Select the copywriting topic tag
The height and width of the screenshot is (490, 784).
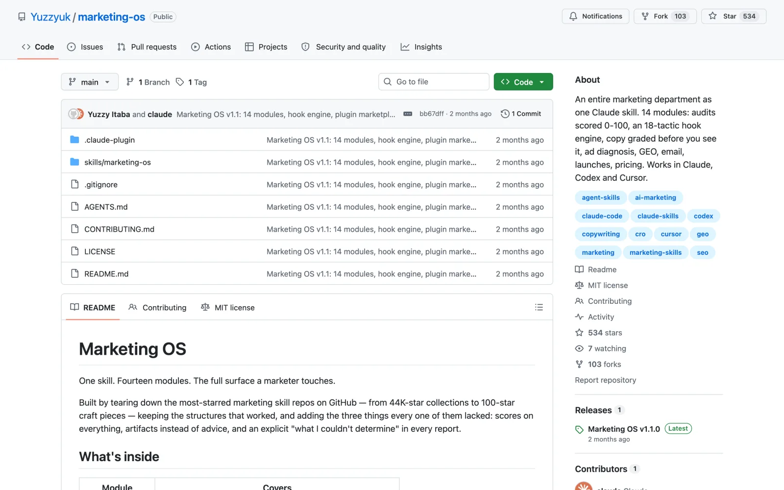601,234
